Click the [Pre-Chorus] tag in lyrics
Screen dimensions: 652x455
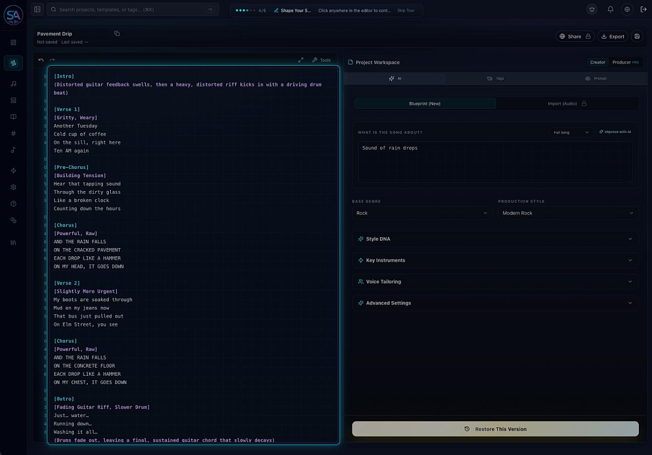click(x=71, y=167)
